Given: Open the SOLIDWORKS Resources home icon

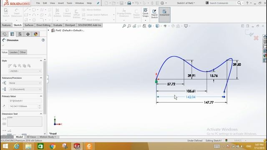Looking at the screenshot, I should [x=265, y=37].
